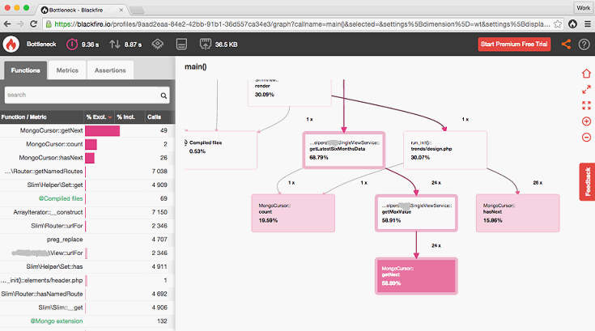Zoom in on the call graph
The width and height of the screenshot is (595, 331).
(x=586, y=121)
